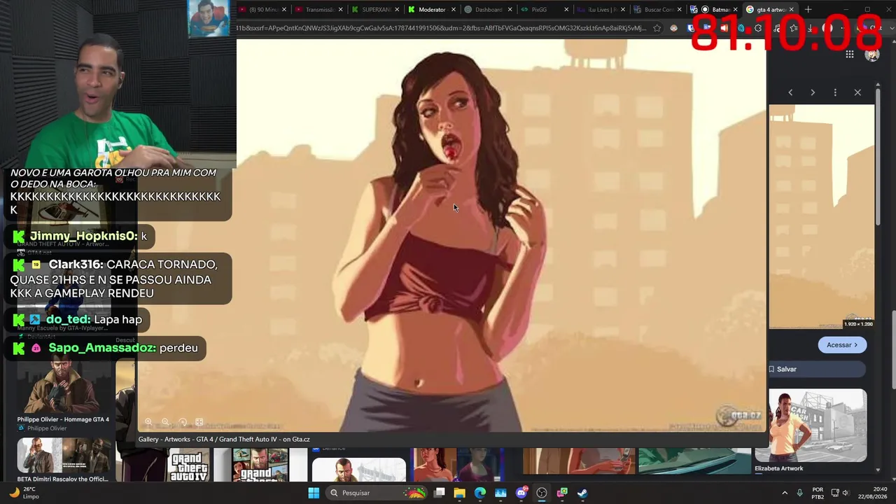The width and height of the screenshot is (896, 504).
Task: Close the image preview side panel
Action: pyautogui.click(x=857, y=92)
